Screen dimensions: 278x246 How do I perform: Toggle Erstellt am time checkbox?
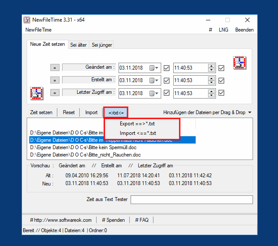point(221,80)
